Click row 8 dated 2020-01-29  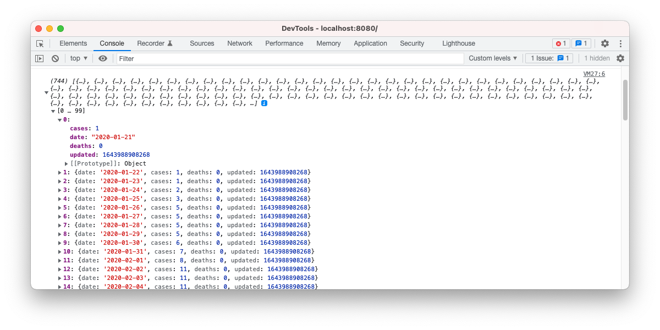[187, 234]
